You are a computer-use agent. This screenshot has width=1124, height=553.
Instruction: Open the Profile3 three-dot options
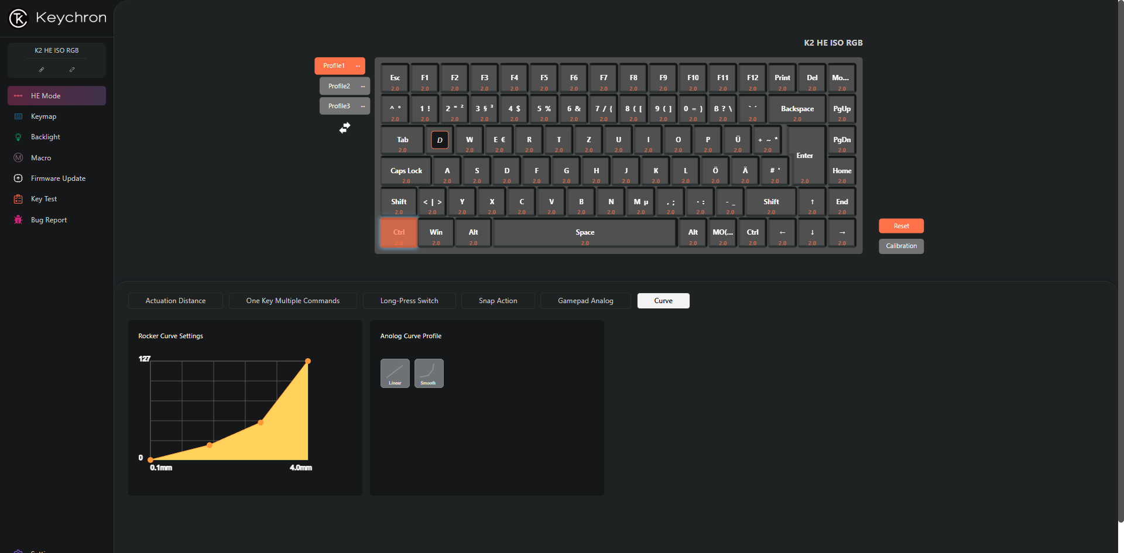pyautogui.click(x=362, y=106)
